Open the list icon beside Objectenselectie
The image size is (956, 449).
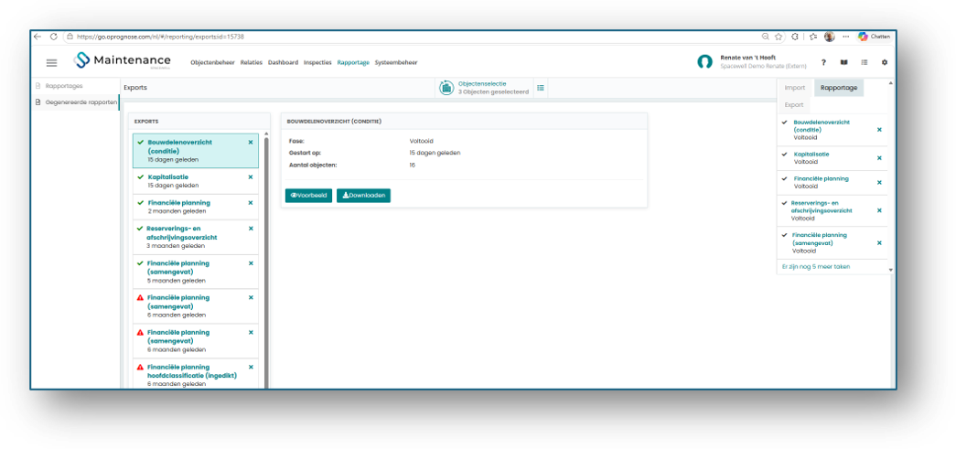tap(540, 88)
